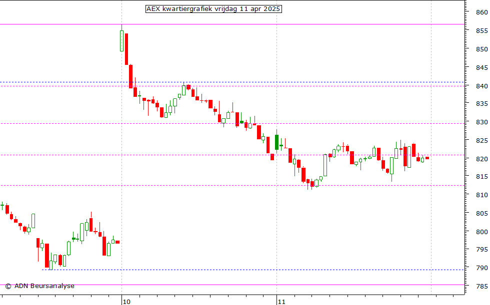The image size is (490, 305).
Task: Select the price axis label 785
Action: pos(481,287)
